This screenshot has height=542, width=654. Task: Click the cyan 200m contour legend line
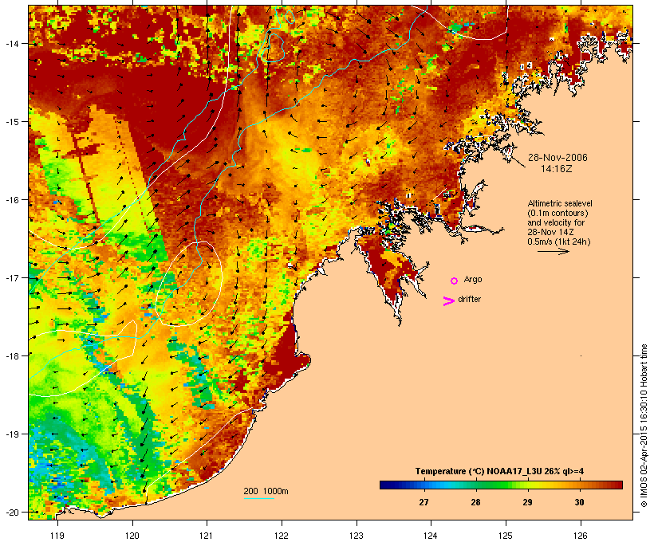258,499
